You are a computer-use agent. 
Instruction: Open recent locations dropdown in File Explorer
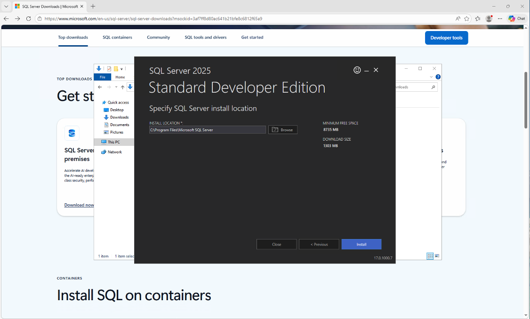[x=116, y=87]
